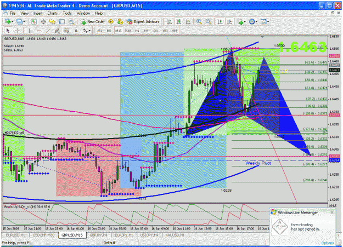Switch timeframe to M1
Screen dimensions: 343x247
click(100, 31)
